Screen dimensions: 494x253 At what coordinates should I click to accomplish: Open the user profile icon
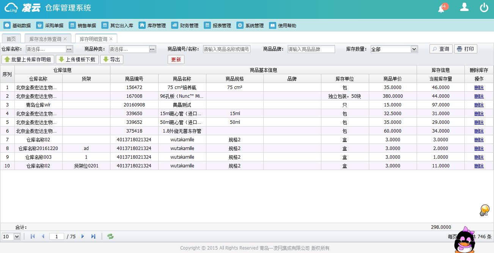[464, 7]
